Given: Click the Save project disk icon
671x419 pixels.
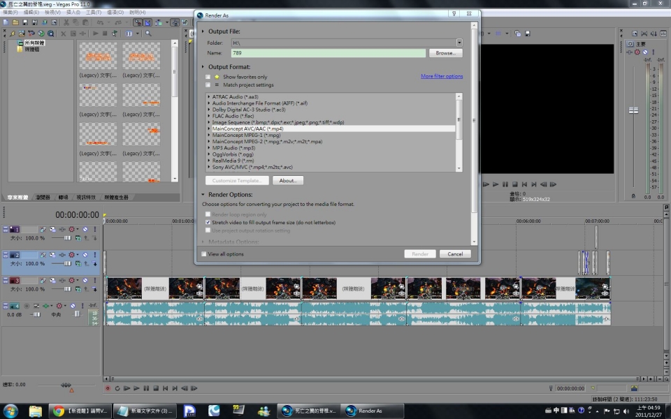Looking at the screenshot, I should pyautogui.click(x=24, y=22).
